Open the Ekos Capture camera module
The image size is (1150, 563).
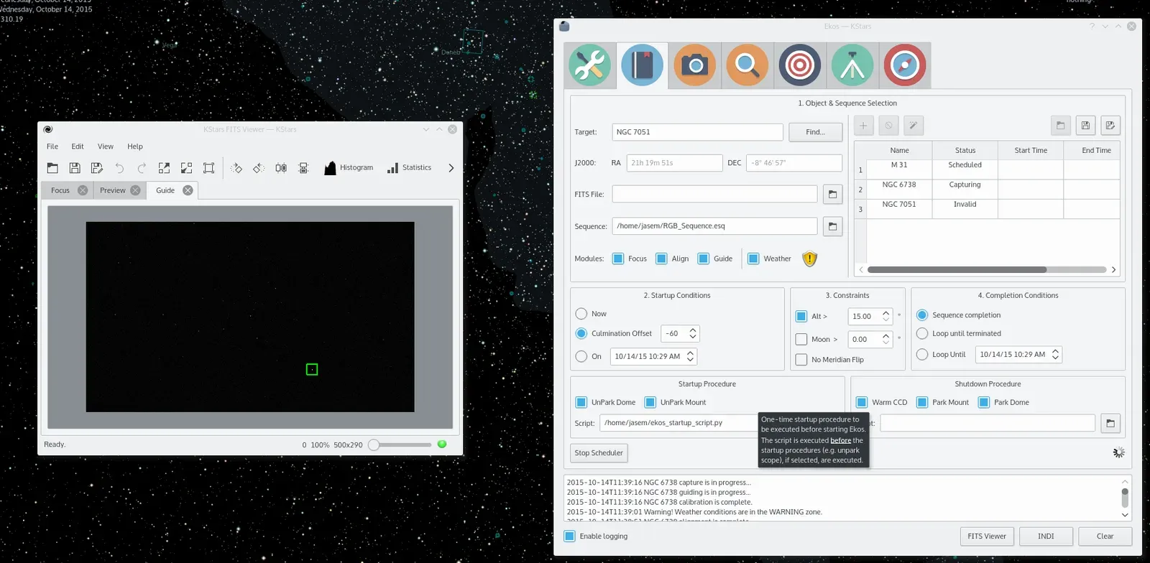pos(694,65)
